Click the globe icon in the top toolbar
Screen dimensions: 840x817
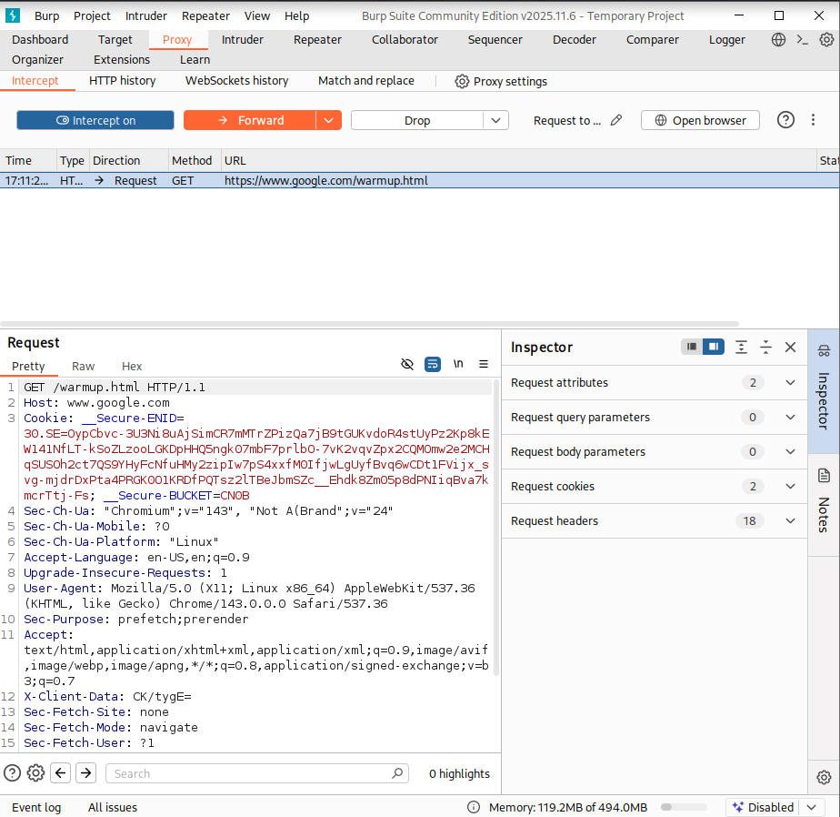pyautogui.click(x=779, y=39)
